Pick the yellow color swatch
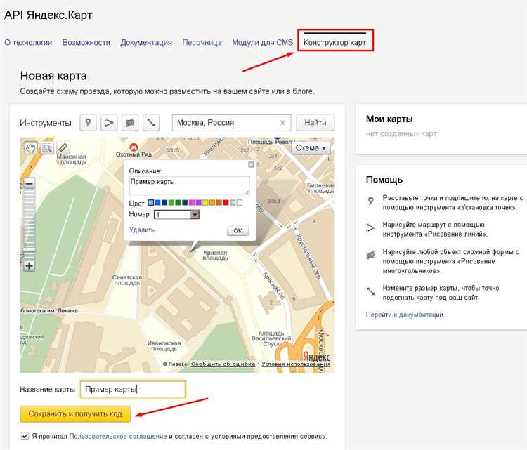Viewport: 527px width, 450px height. pos(205,202)
